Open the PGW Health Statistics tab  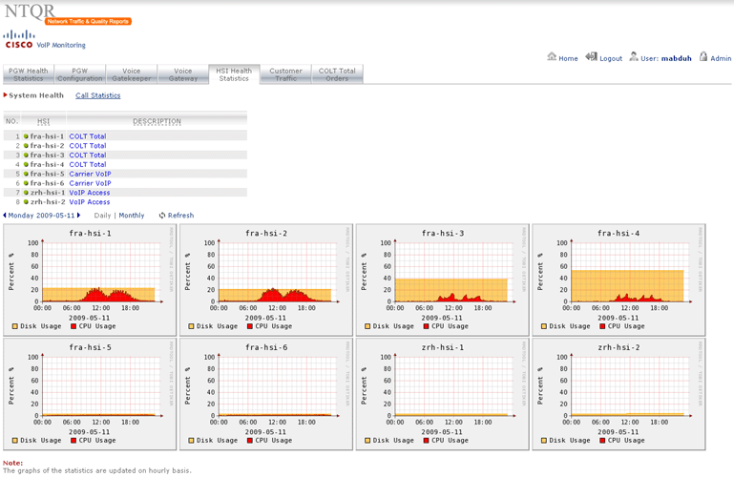(29, 74)
